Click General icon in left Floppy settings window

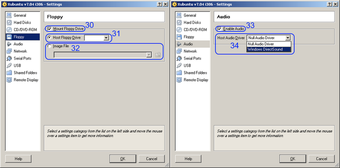point(9,15)
